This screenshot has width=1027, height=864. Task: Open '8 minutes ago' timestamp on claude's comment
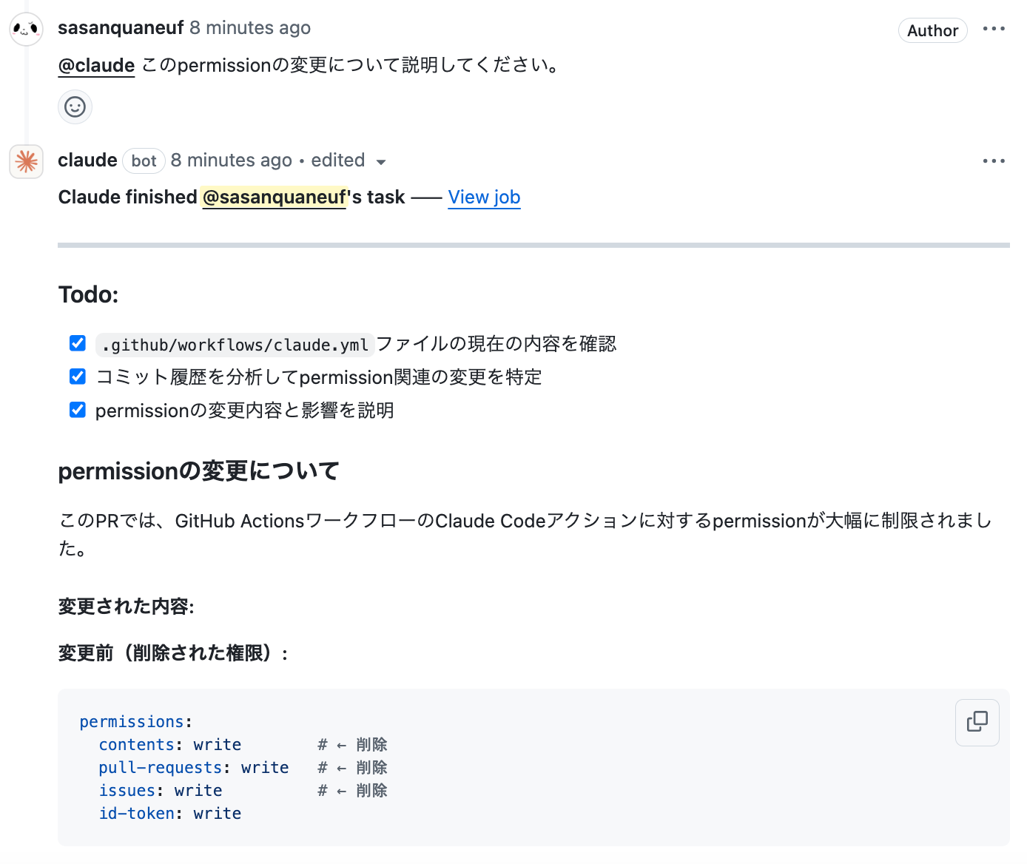click(232, 161)
